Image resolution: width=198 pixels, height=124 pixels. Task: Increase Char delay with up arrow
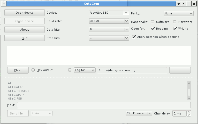click(x=189, y=112)
